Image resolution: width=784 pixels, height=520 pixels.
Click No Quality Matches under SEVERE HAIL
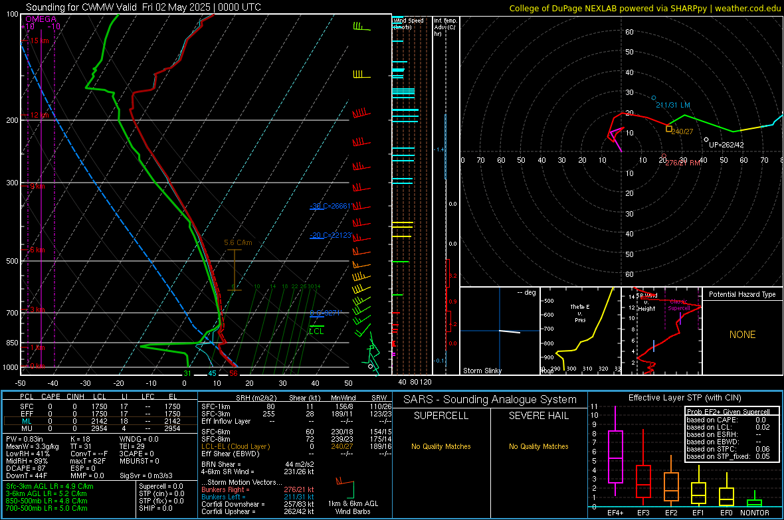coord(539,446)
